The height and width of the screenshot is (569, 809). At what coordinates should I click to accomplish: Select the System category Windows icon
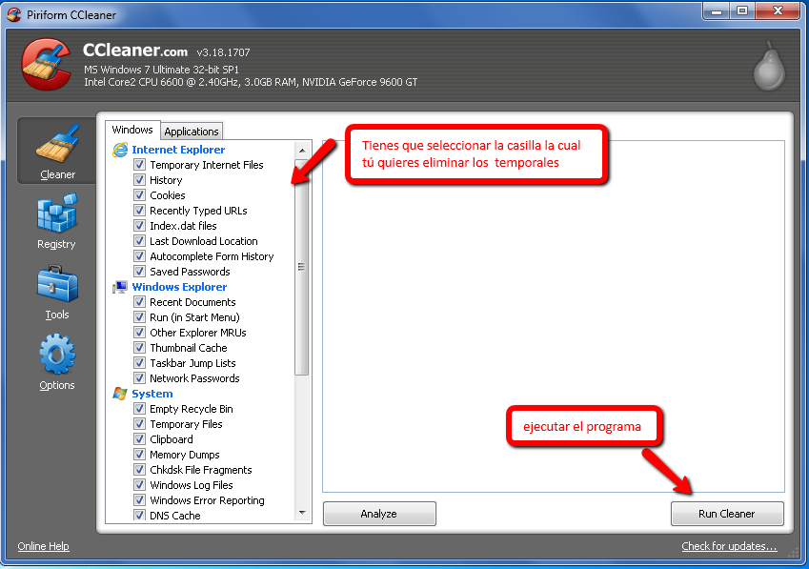point(120,394)
